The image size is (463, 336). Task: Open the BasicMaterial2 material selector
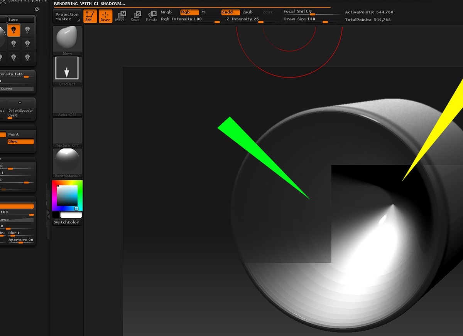[x=67, y=163]
